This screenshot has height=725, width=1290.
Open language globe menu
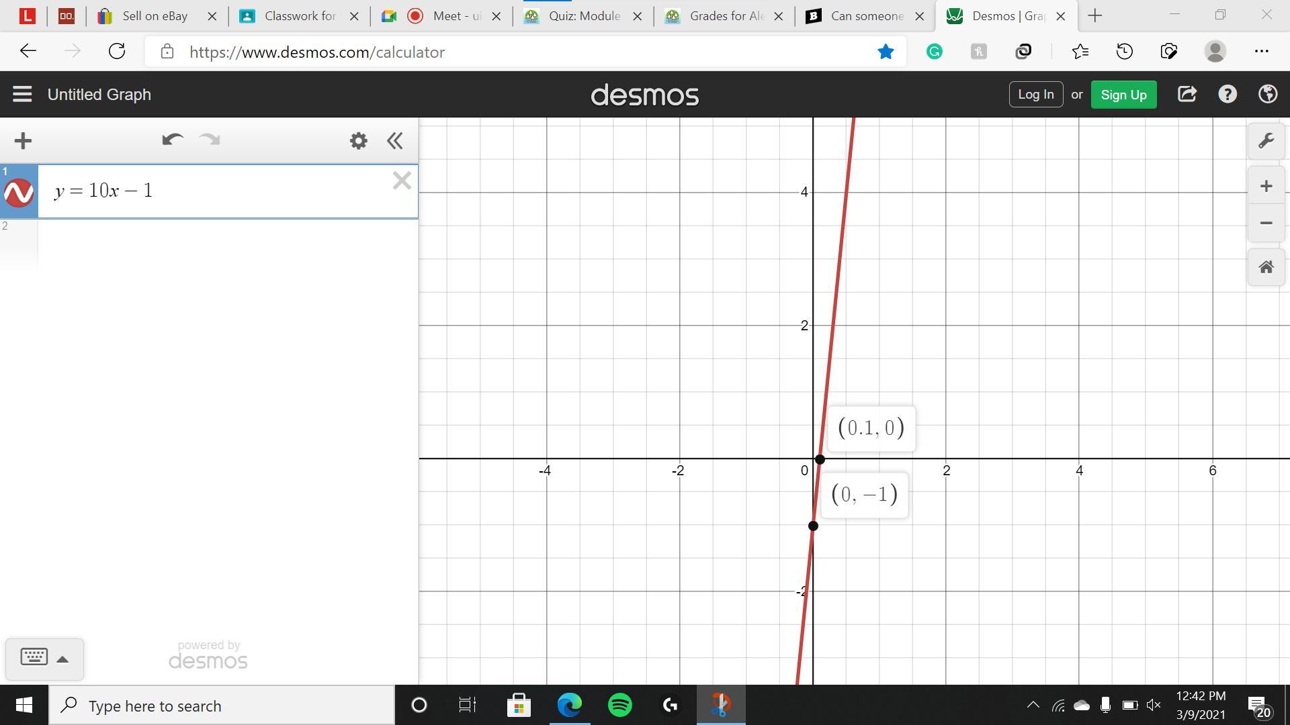point(1267,95)
